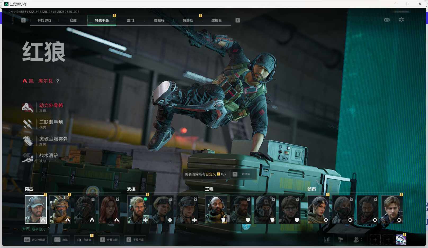Click the 突破型烟雾弹 skill name
Image resolution: width=428 pixels, height=248 pixels.
[x=53, y=139]
